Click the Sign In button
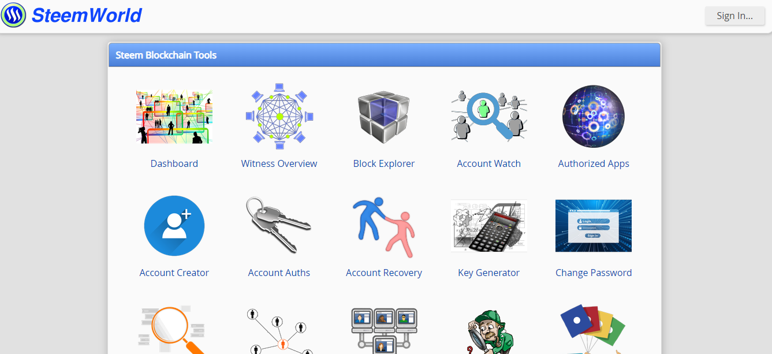772x354 pixels. pyautogui.click(x=734, y=16)
